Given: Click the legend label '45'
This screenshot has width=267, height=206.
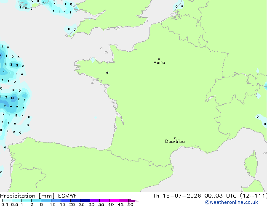Looking at the screenshot, I should click(120, 204).
